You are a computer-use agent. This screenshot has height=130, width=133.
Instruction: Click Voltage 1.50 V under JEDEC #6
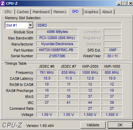pyautogui.click(x=47, y=115)
